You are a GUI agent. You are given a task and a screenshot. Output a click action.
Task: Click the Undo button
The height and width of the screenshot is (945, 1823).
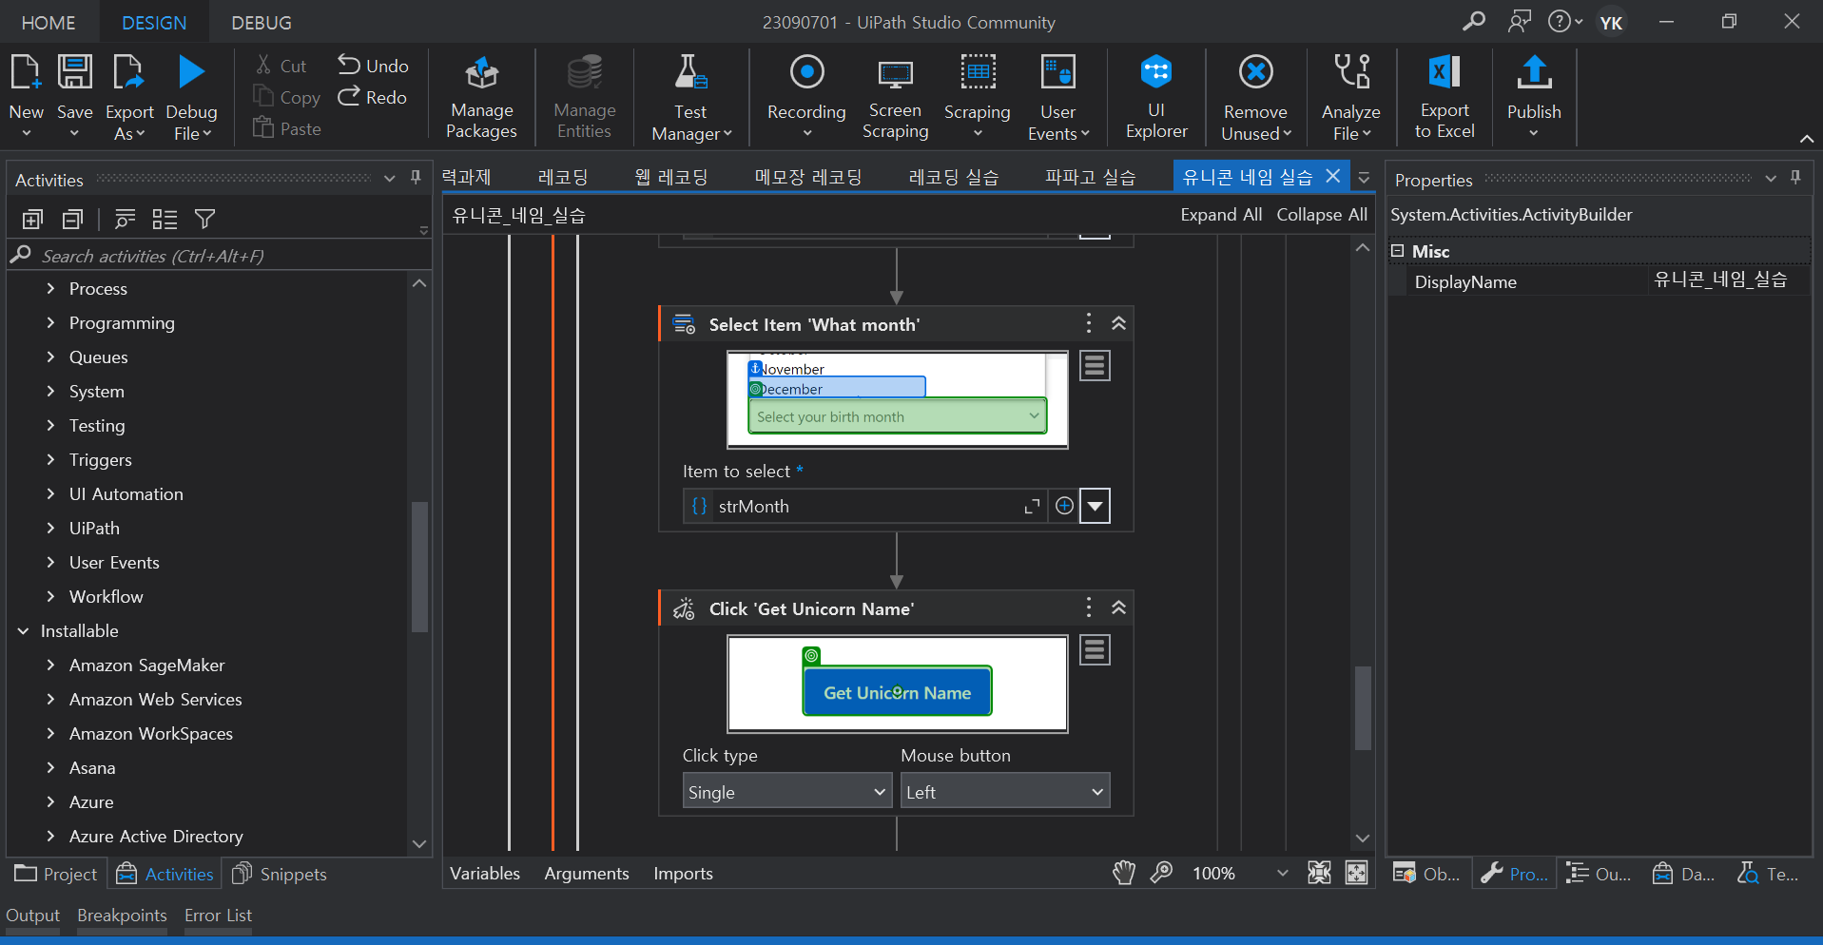pyautogui.click(x=374, y=66)
